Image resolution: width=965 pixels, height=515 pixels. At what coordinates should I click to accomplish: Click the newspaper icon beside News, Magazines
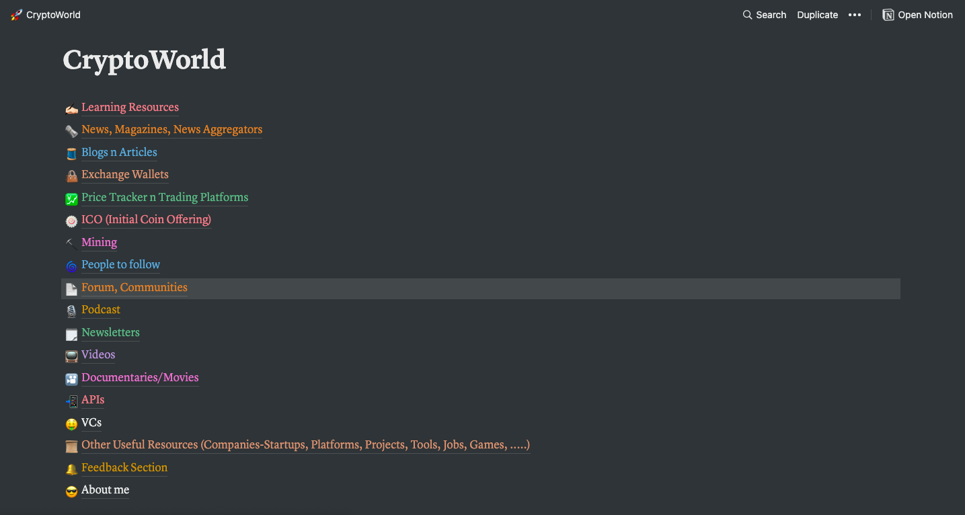coord(71,130)
